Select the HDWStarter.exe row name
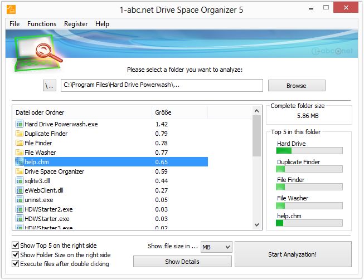Viewport: 364px width, 280px height. click(47, 219)
